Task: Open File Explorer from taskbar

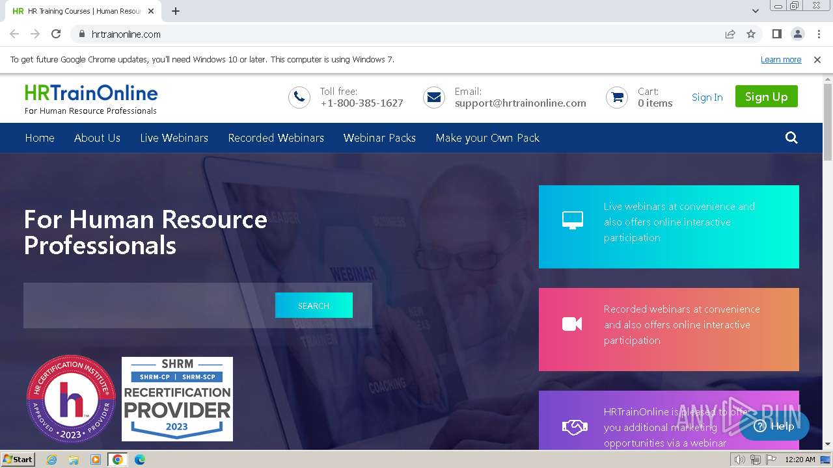Action: pos(74,460)
